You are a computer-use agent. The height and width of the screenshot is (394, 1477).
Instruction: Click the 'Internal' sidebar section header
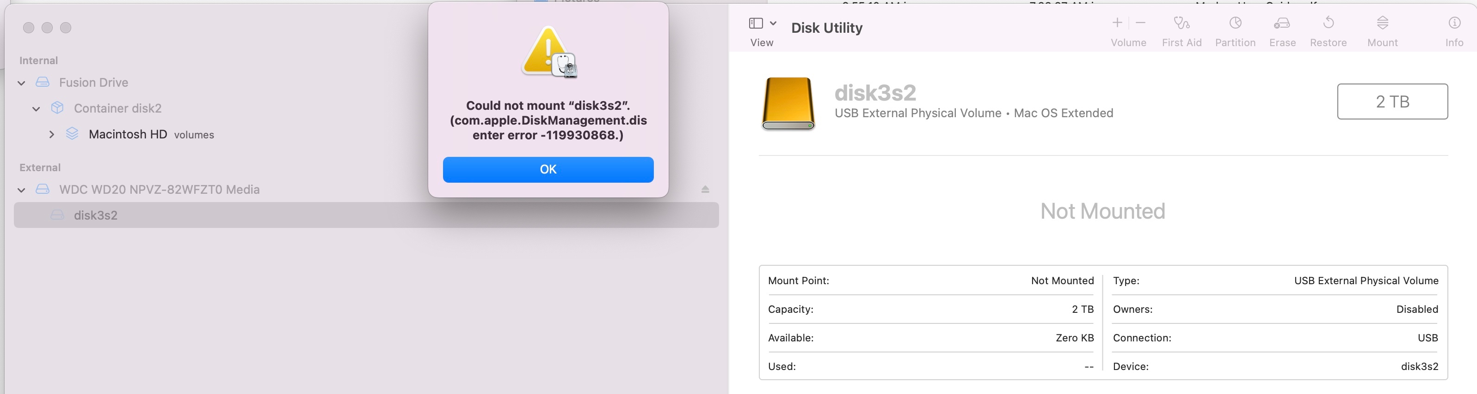click(38, 60)
